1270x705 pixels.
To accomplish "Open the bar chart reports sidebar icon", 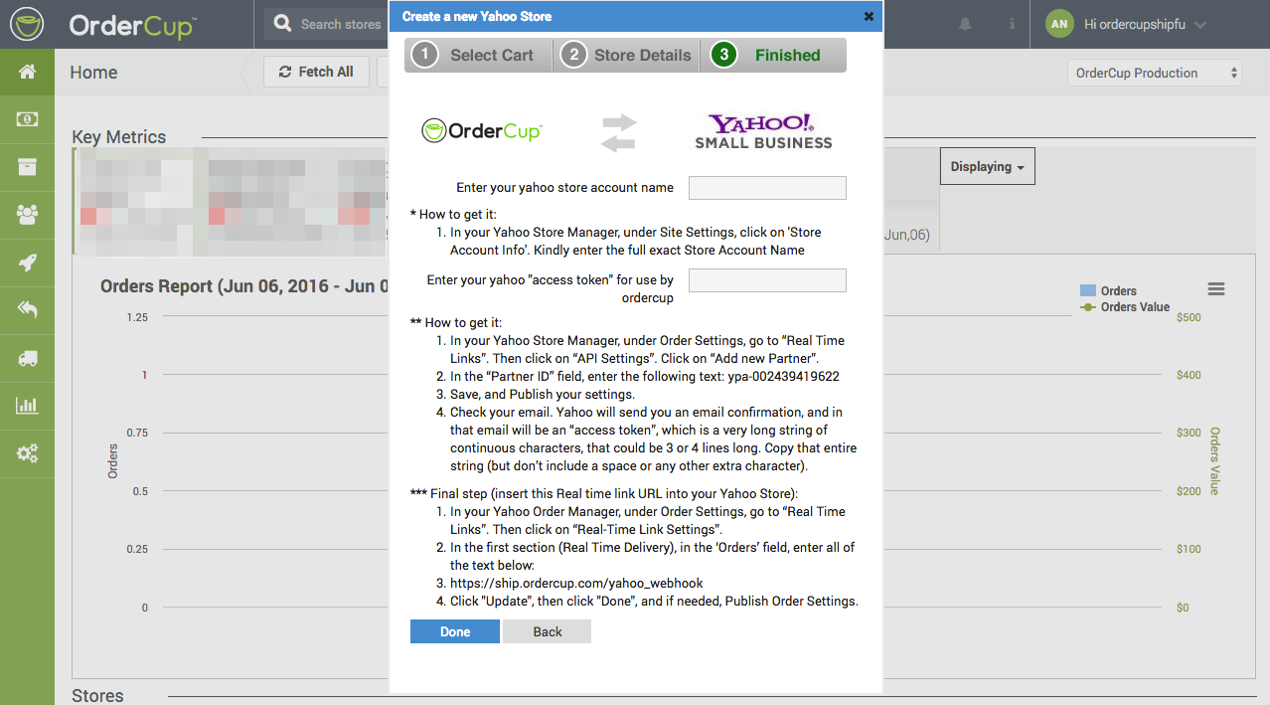I will coord(27,406).
